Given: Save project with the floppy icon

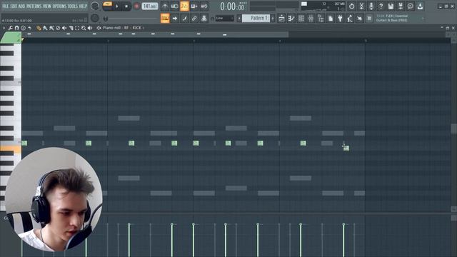Looking at the screenshot, I should pyautogui.click(x=391, y=6).
